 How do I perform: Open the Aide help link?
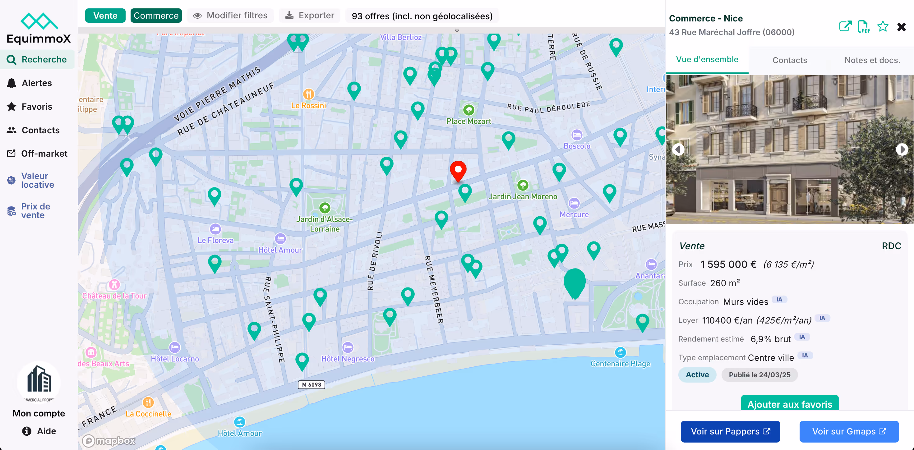point(39,431)
